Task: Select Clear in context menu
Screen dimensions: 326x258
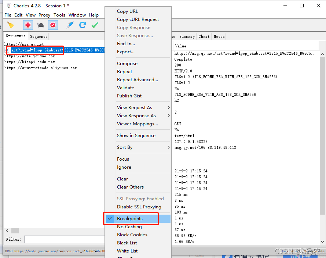Action: click(138, 179)
